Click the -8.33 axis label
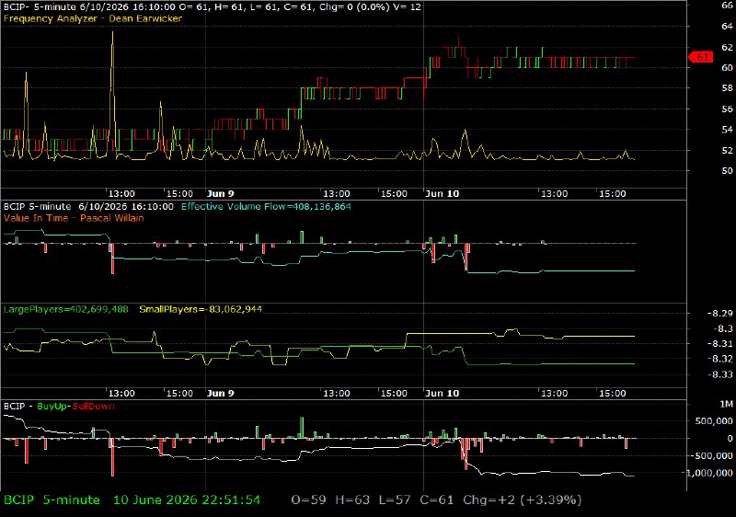This screenshot has width=736, height=517. click(720, 374)
